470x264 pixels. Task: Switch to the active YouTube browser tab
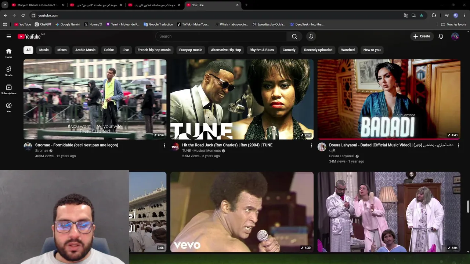pos(213,5)
